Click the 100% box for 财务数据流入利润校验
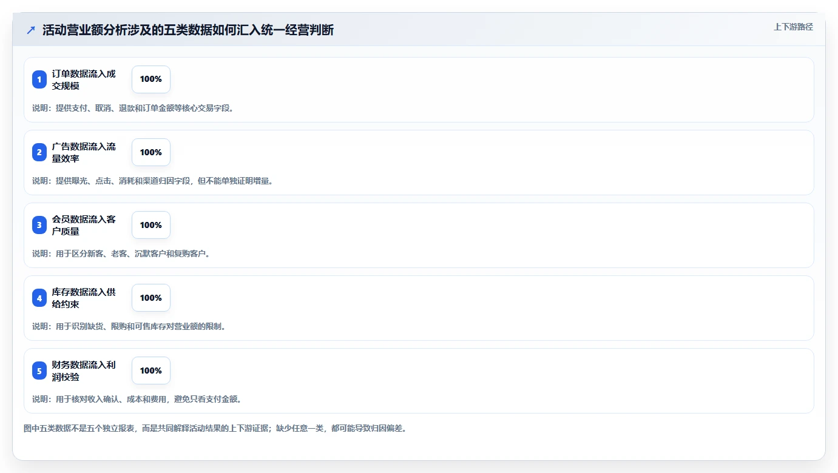 point(151,371)
